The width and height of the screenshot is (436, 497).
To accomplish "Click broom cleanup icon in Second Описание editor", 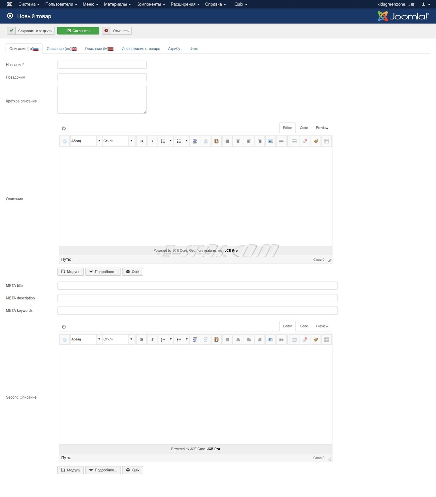I will point(316,339).
